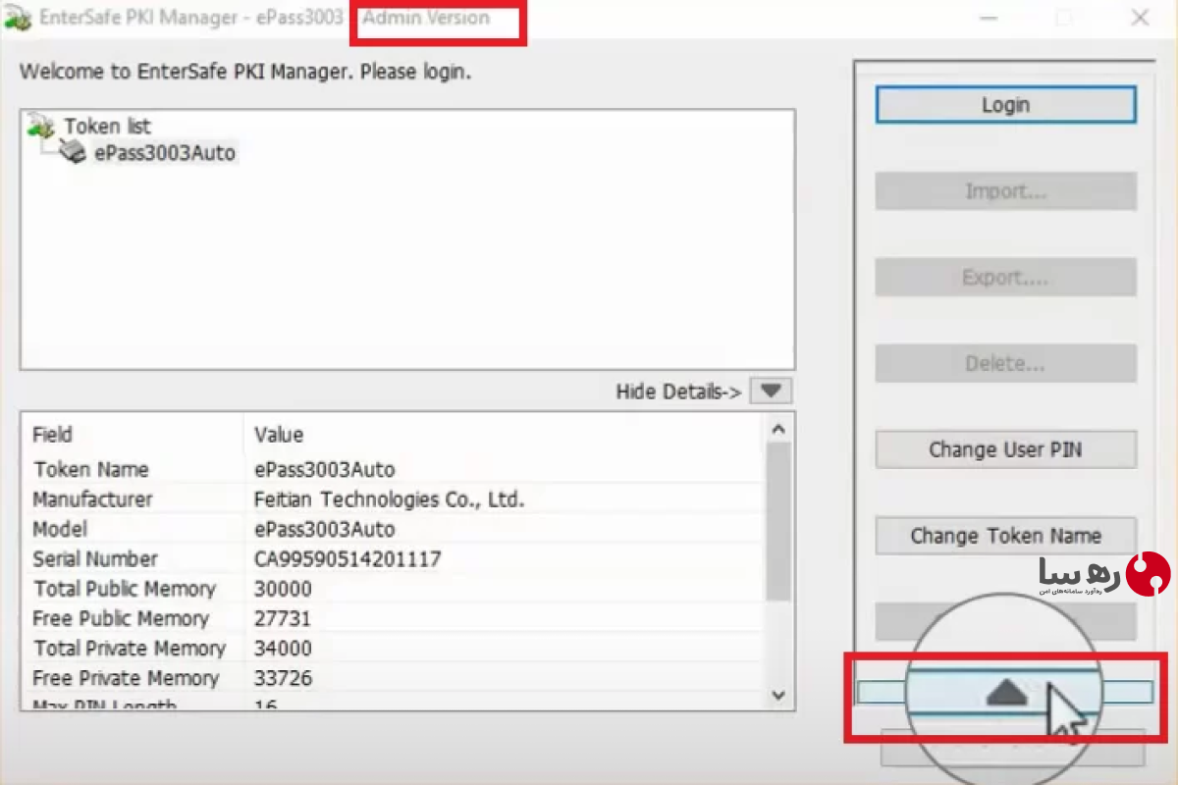Click the value 33726
Screen dimensions: 1178x785
pyautogui.click(x=283, y=678)
